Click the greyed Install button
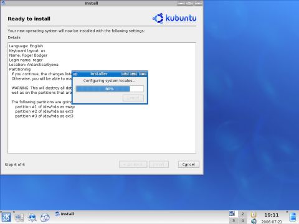The image size is (299, 224). 159,164
